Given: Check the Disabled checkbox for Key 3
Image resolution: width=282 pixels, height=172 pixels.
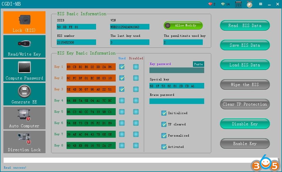Looking at the screenshot, I should coord(136,89).
